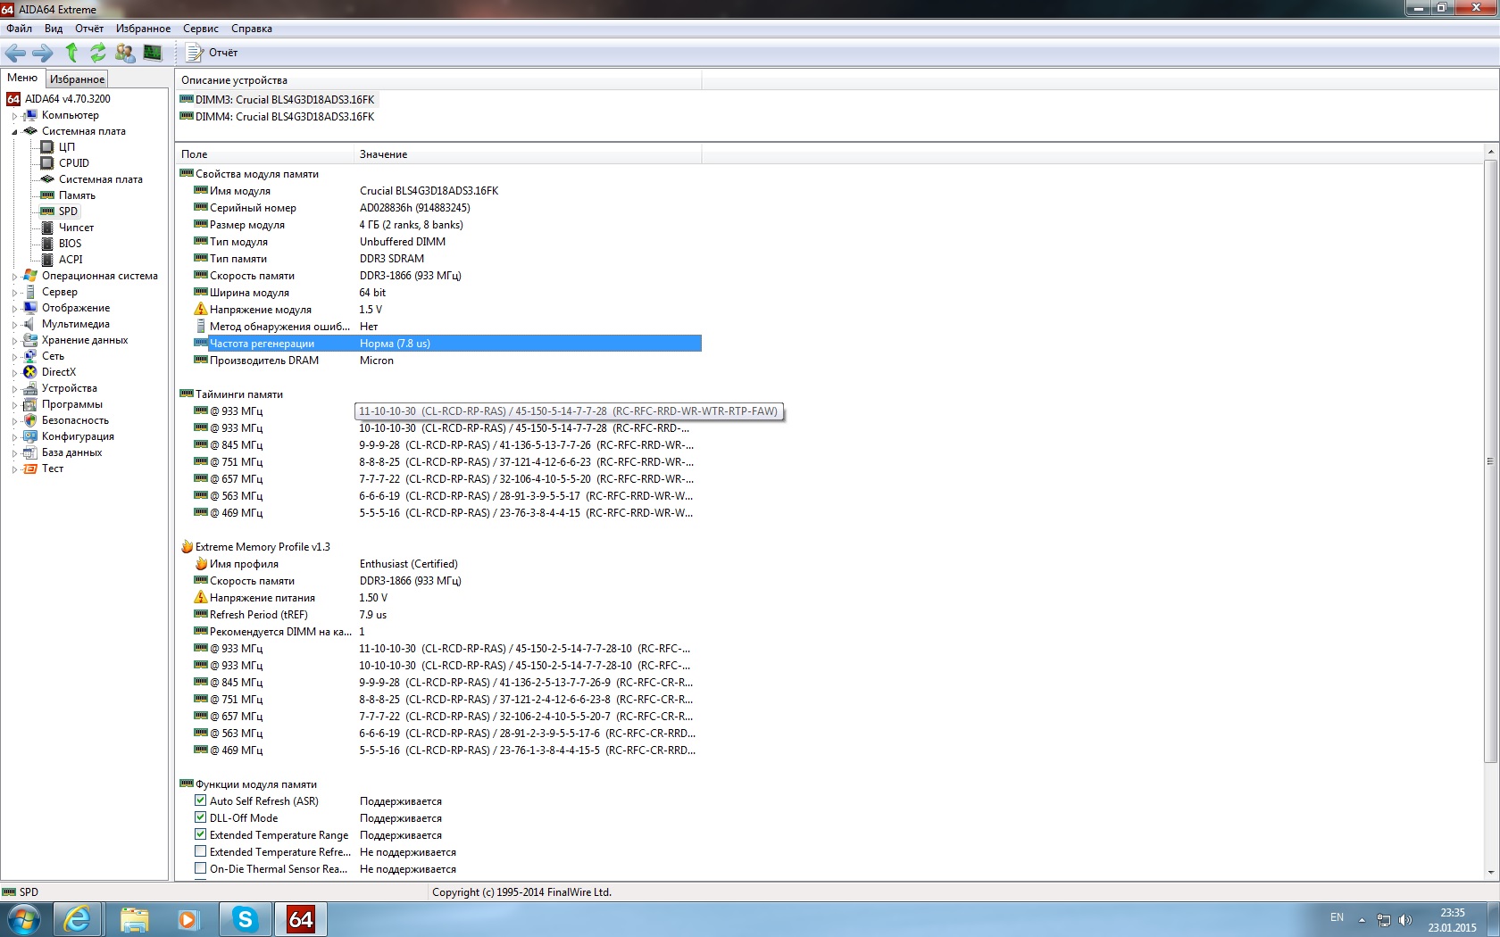The image size is (1500, 937).
Task: Expand the Сервер tree node
Action: pos(14,293)
